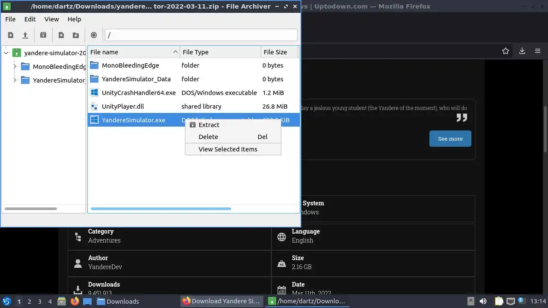Open volume control in system tray
This screenshot has width=548, height=308.
tap(483, 301)
